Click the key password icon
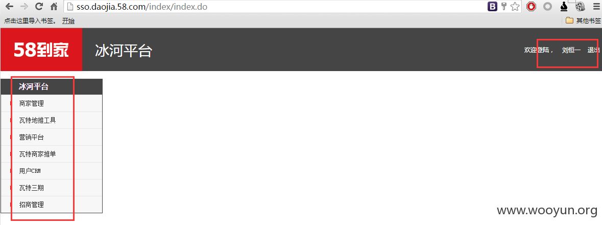602x225 pixels. tap(504, 7)
